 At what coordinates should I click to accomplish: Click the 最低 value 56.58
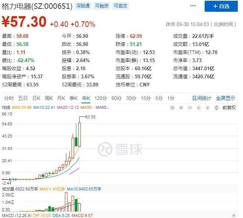tap(22, 44)
